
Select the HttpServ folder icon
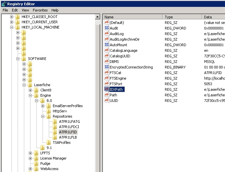49,111
